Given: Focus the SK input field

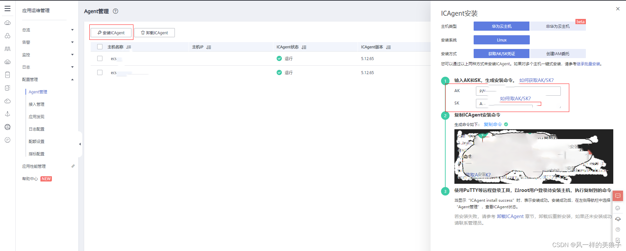Looking at the screenshot, I should 518,103.
